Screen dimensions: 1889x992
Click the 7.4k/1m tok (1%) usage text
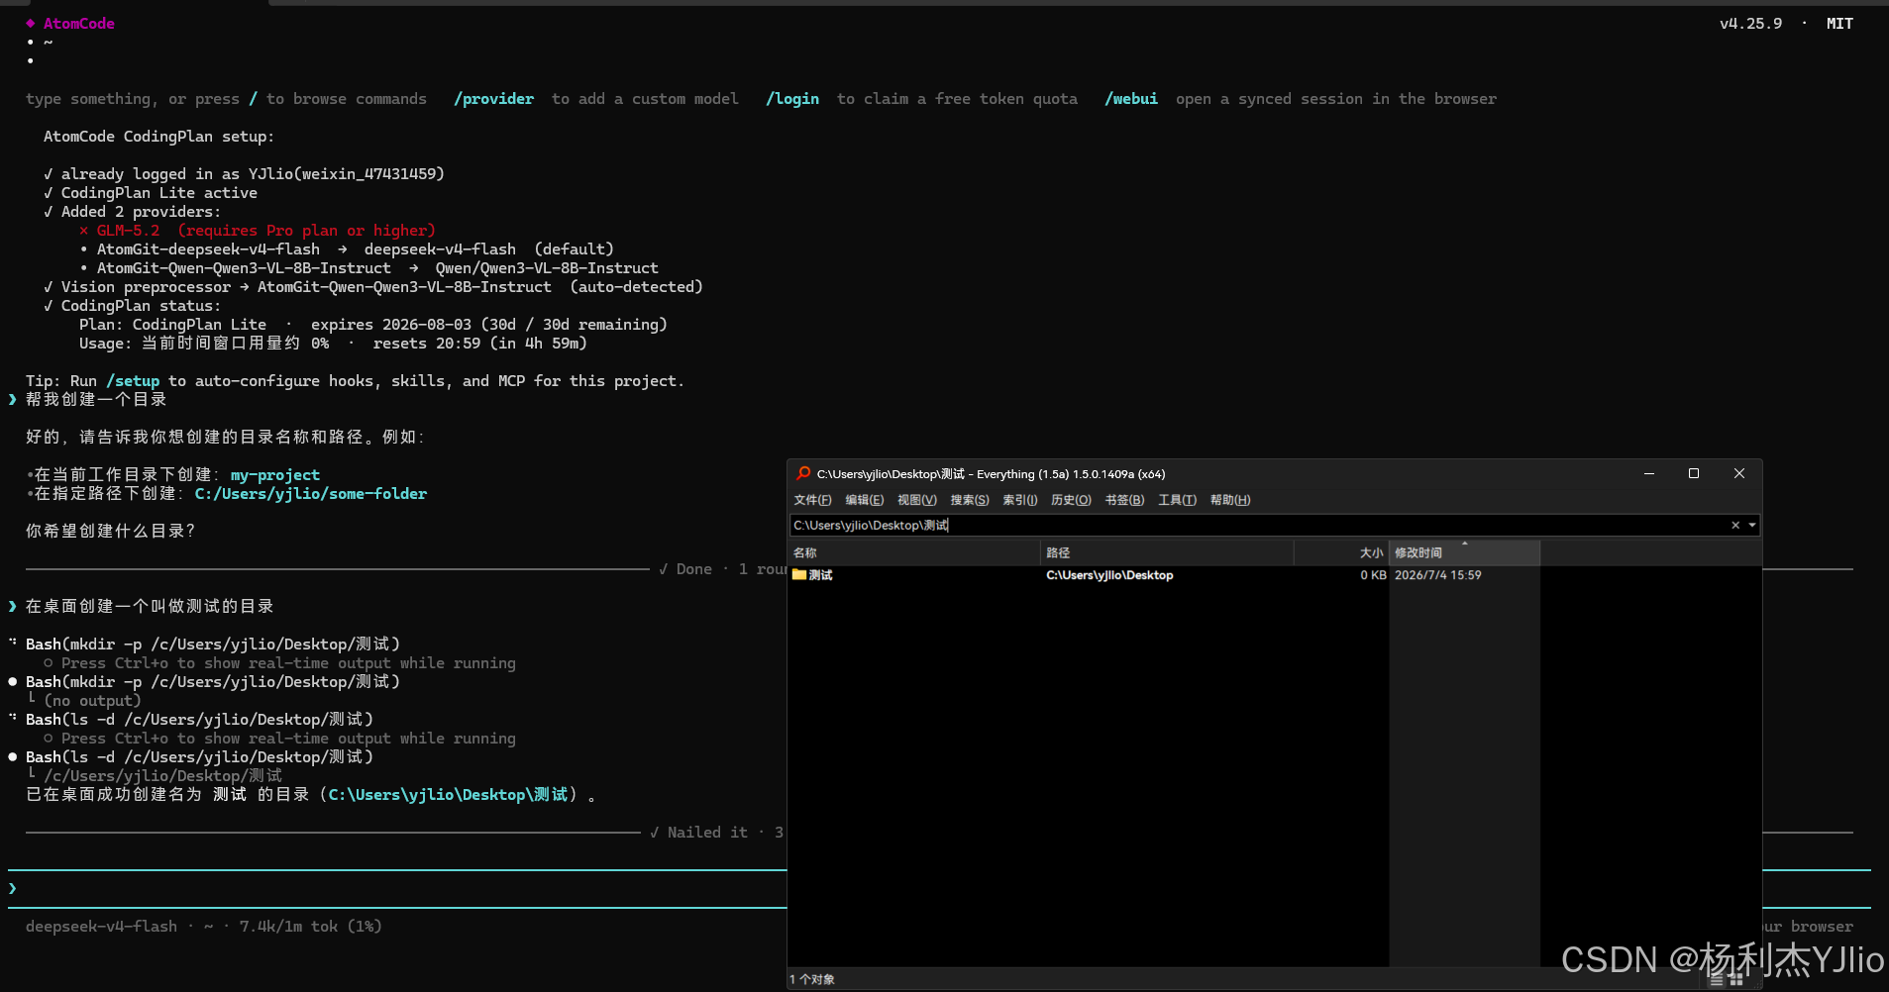(310, 927)
